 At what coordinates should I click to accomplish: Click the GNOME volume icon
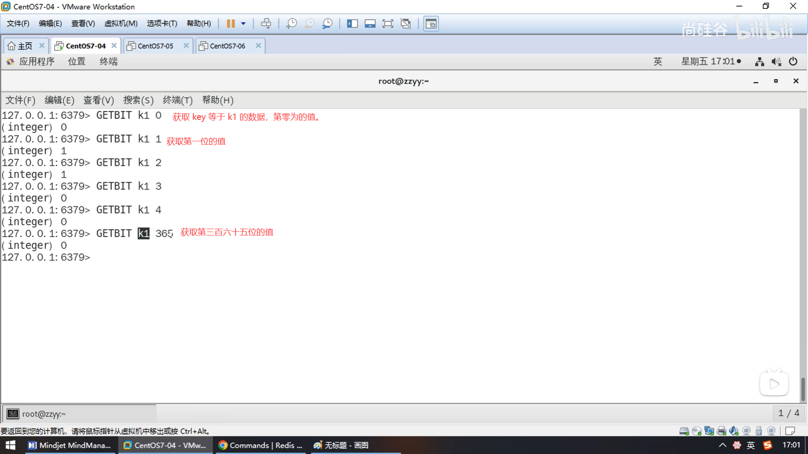point(776,62)
